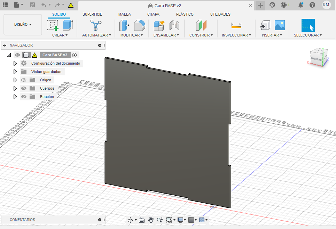Switch to the SUPERFICIE tab

coord(92,14)
